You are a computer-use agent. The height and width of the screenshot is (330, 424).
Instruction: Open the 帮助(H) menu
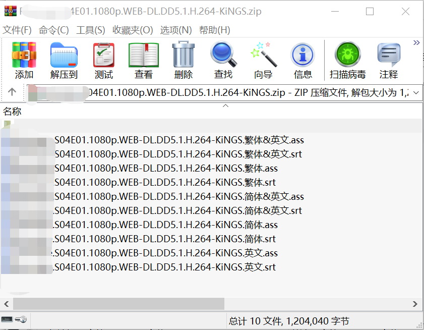[215, 30]
